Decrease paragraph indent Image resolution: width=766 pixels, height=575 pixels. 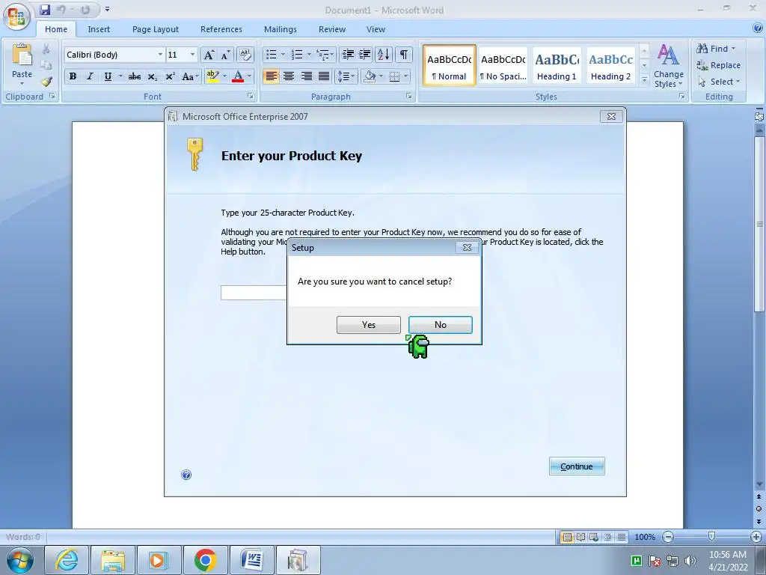pyautogui.click(x=348, y=55)
